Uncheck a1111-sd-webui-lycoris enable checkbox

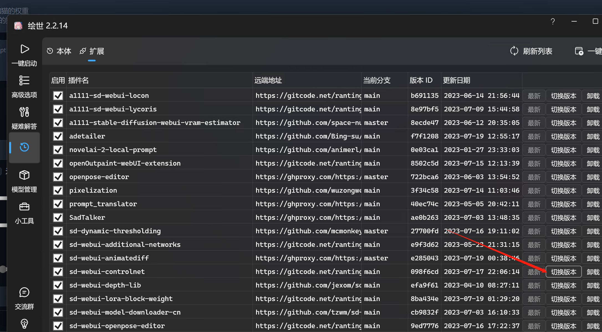58,109
